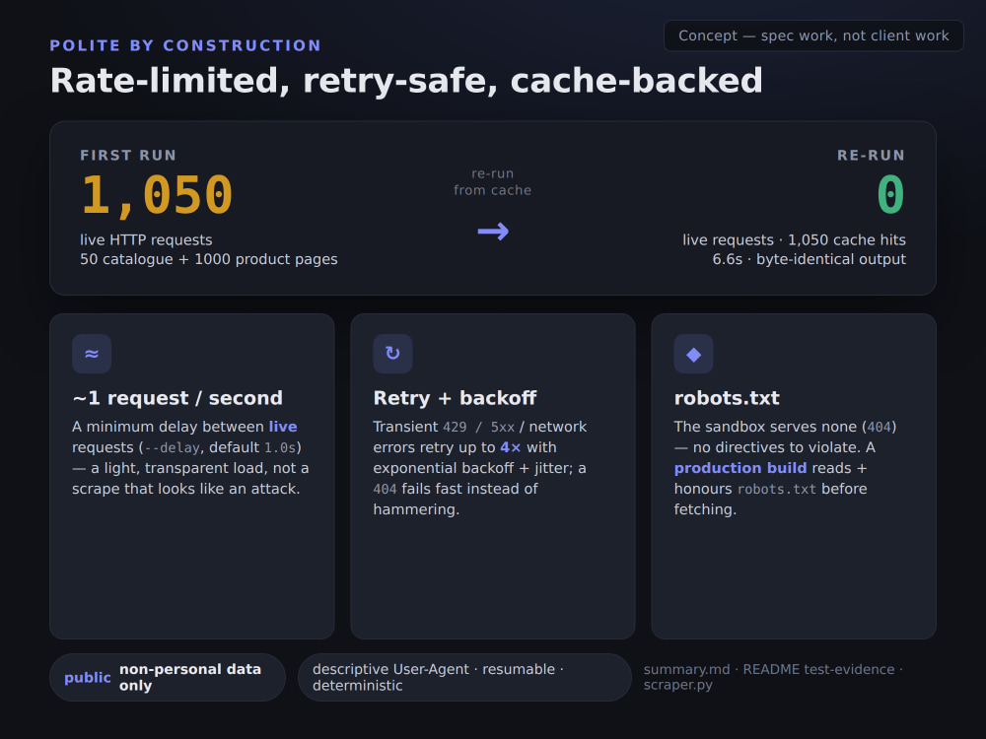
Task: Click the highlighted 'production build' phrase
Action: (x=740, y=468)
